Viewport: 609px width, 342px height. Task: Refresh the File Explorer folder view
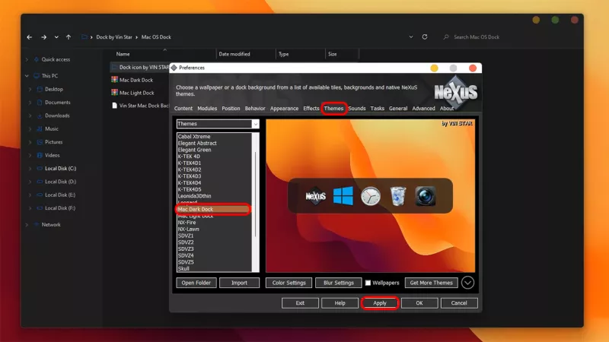[425, 36]
